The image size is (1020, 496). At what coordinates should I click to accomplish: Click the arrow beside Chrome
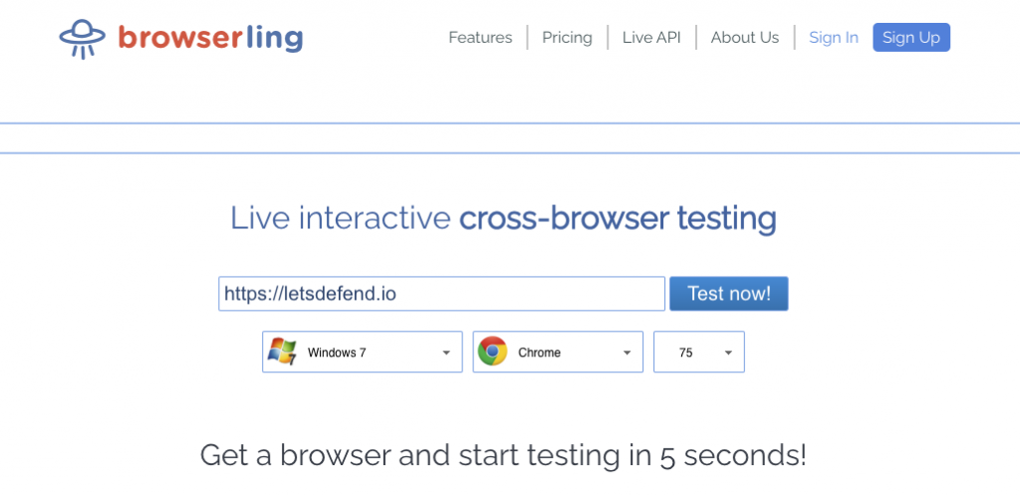(x=628, y=353)
